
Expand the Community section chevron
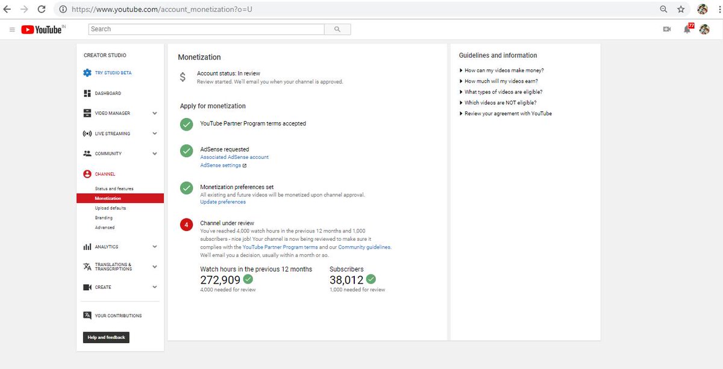pyautogui.click(x=155, y=153)
